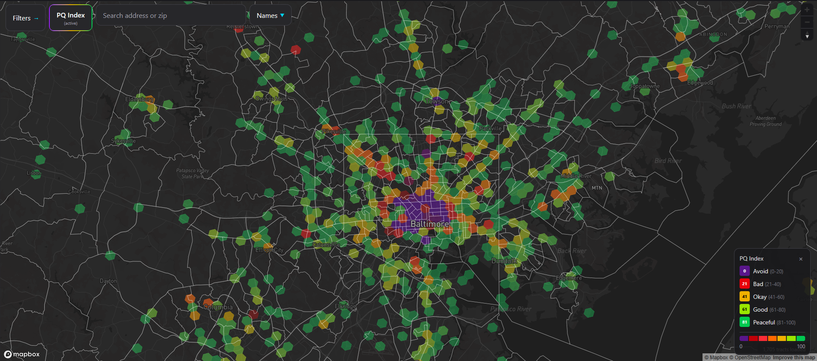Click the Middle River map label
Viewport: 817px width, 361px height.
[x=576, y=176]
